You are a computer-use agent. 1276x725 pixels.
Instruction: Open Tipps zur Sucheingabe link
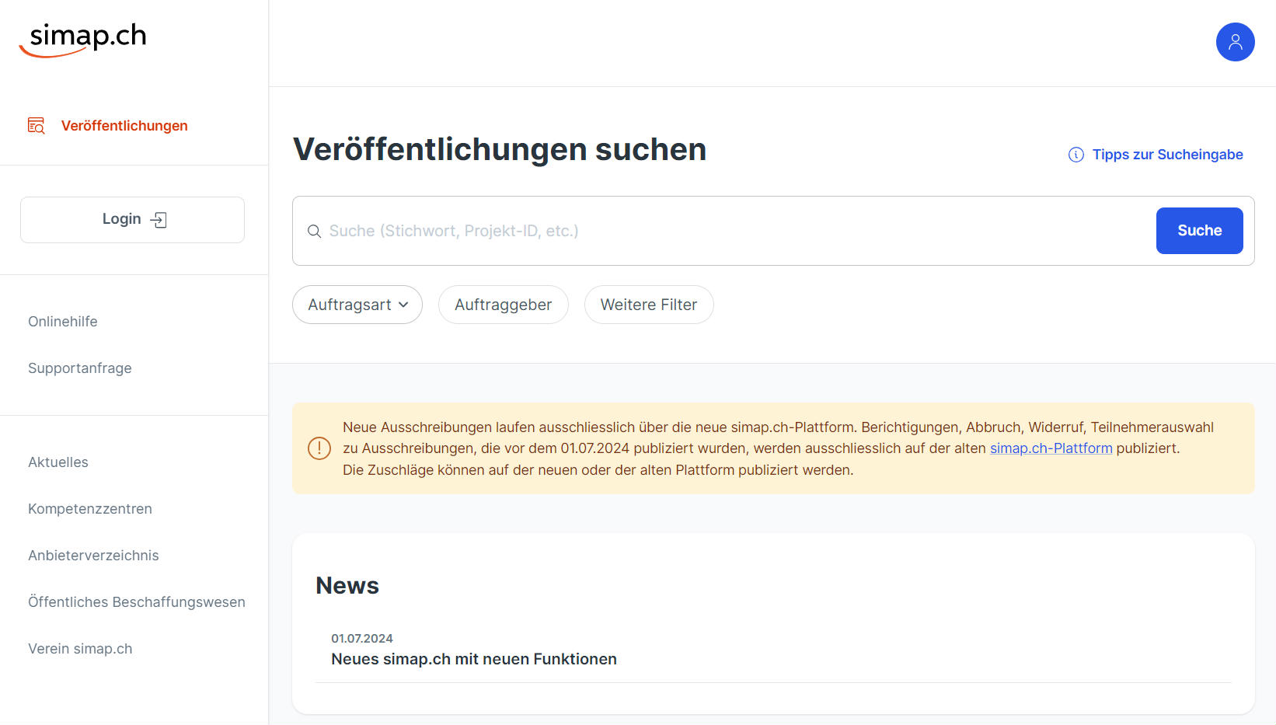(1167, 155)
